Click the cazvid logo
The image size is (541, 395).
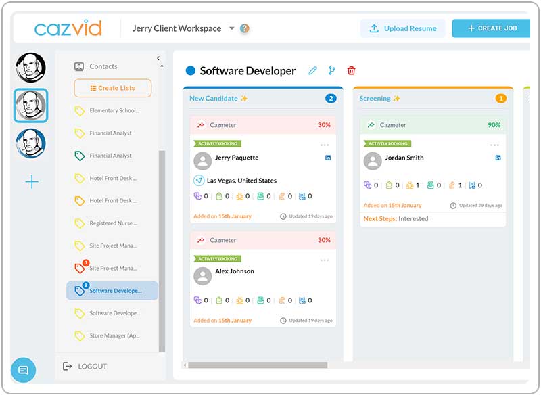68,28
